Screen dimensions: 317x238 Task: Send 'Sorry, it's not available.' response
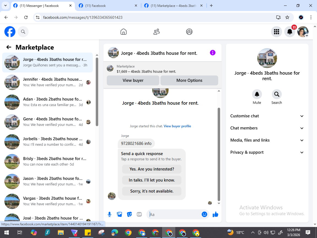click(152, 191)
